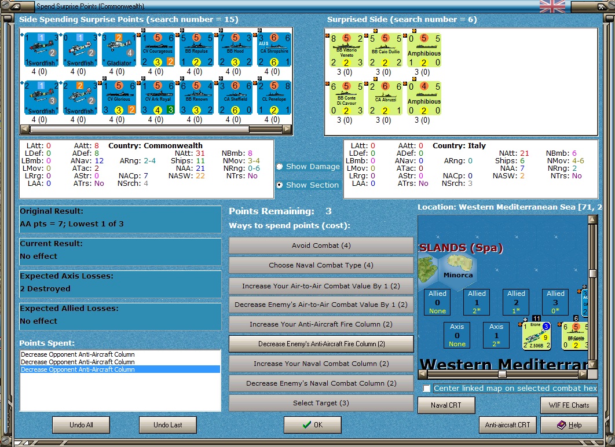Screen dimensions: 615x447
Task: Click the Allied 0 None section box
Action: 437,302
